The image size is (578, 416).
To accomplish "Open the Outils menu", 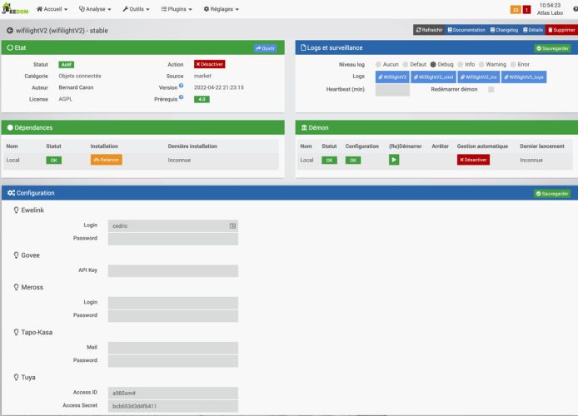I will [136, 9].
